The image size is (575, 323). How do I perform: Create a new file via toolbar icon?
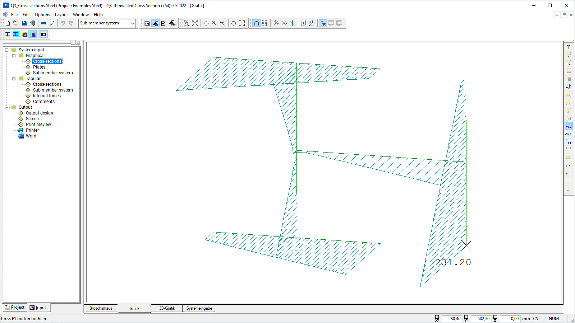coord(8,23)
